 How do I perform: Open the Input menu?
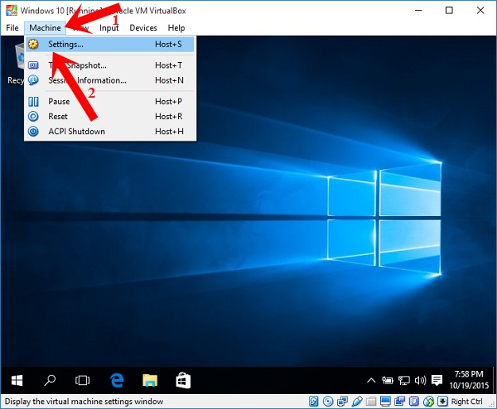coord(109,28)
